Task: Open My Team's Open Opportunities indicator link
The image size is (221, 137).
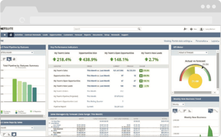Action: [x=67, y=81]
